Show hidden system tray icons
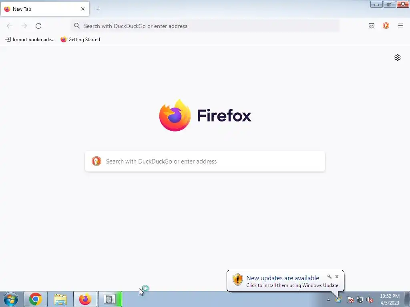 click(x=328, y=299)
